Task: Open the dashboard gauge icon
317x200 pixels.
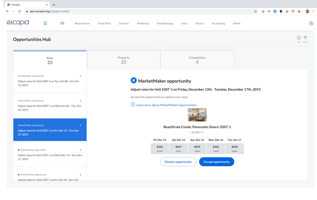Action: [62, 23]
